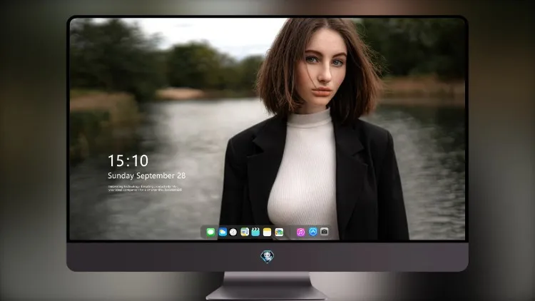The width and height of the screenshot is (535, 301).
Task: Launch the clapperboard video app in dock
Action: (255, 232)
